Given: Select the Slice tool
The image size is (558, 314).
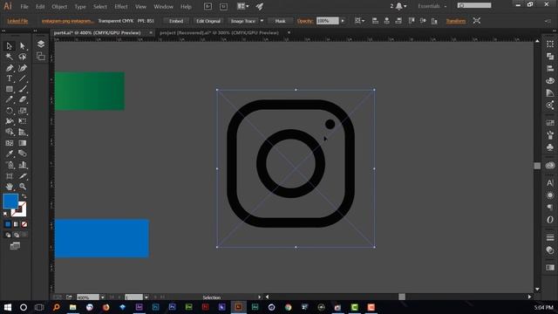Looking at the screenshot, I should (x=23, y=176).
